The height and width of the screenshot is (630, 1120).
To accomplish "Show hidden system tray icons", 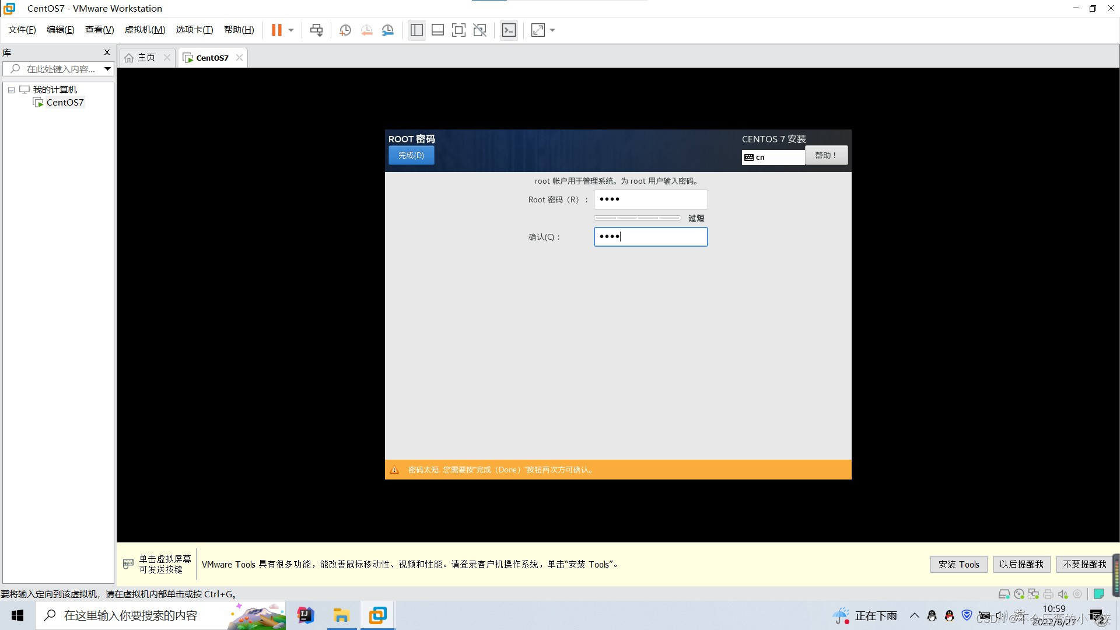I will 914,615.
